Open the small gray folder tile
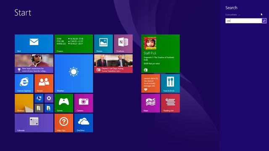This screenshot has width=269, height=151. pos(39,108)
